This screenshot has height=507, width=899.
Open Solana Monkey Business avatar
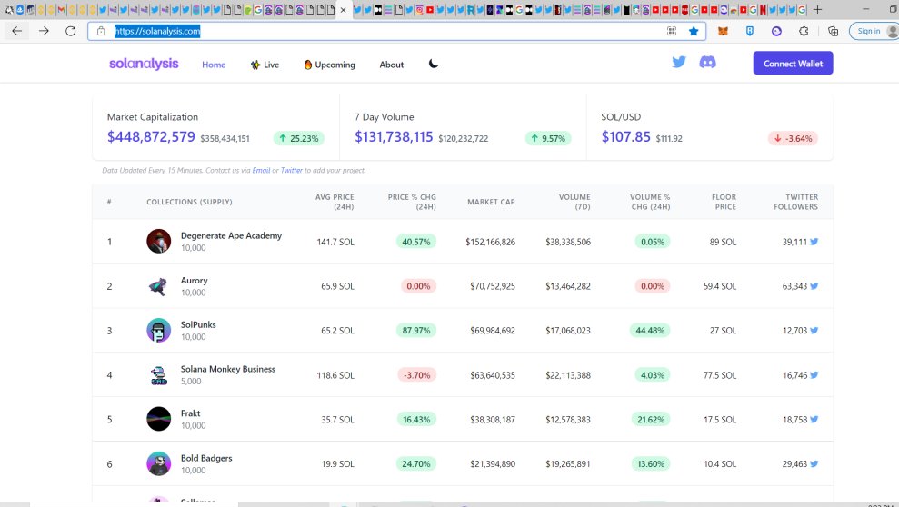point(158,375)
